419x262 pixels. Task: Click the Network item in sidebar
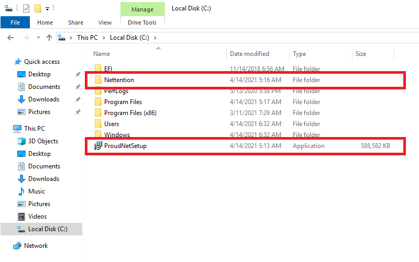pyautogui.click(x=36, y=246)
